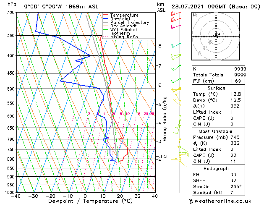The image size is (264, 204).
Task: Click the 700 hPa pressure label
Action: tap(11, 139)
